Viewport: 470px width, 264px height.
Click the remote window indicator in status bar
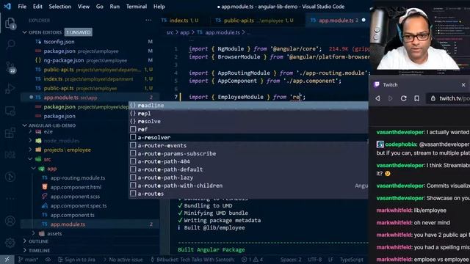[x=7, y=260]
